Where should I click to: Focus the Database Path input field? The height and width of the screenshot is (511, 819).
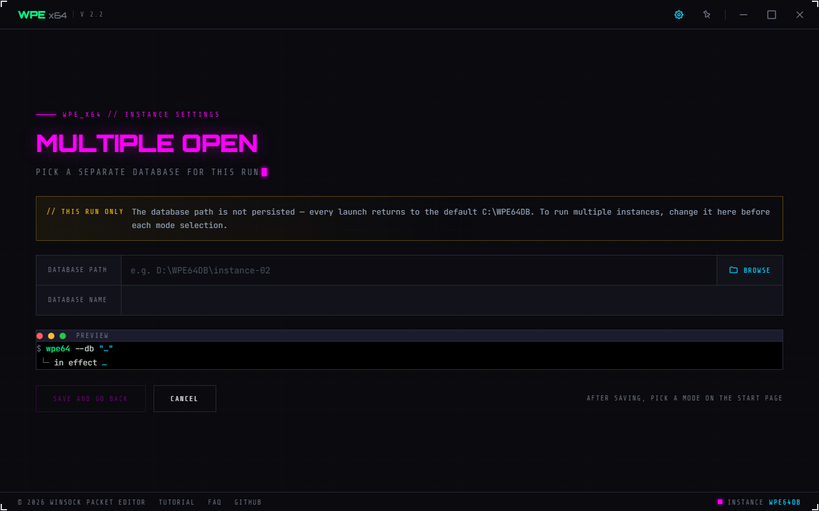point(419,270)
